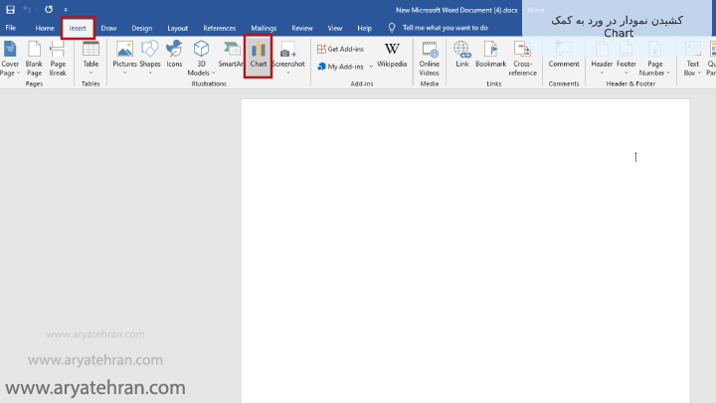The image size is (716, 403).
Task: Click the SmartArt icon
Action: coord(231,54)
